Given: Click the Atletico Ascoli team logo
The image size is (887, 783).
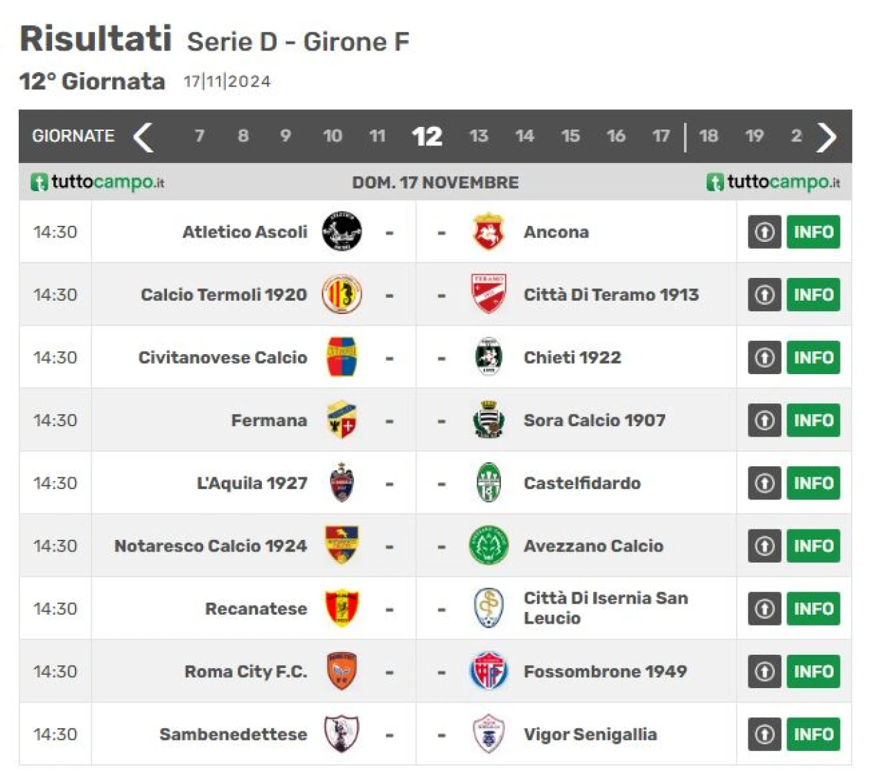Looking at the screenshot, I should [342, 231].
